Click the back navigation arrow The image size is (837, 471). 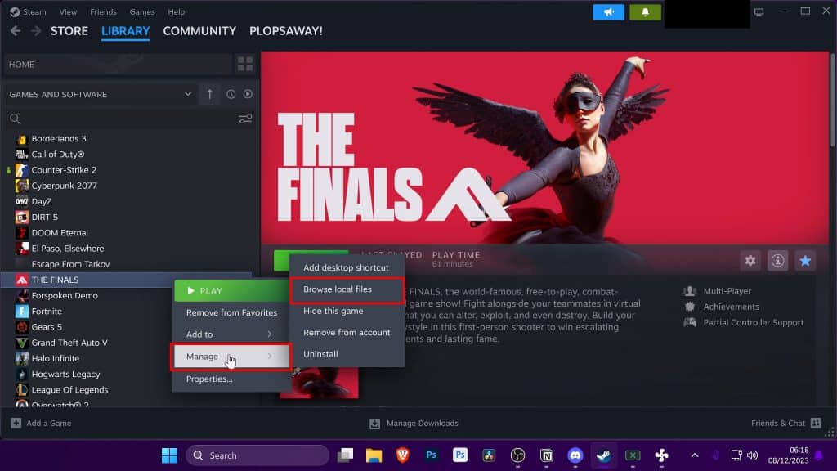[x=16, y=31]
